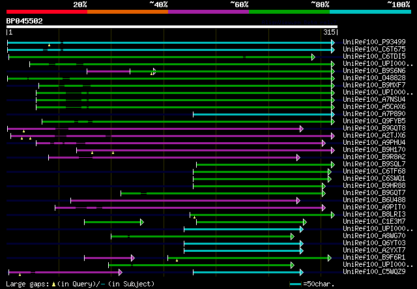Click the yellow gap marker under the UniRef100_P93499 bar
This screenshot has width=417, height=289.
(50, 46)
